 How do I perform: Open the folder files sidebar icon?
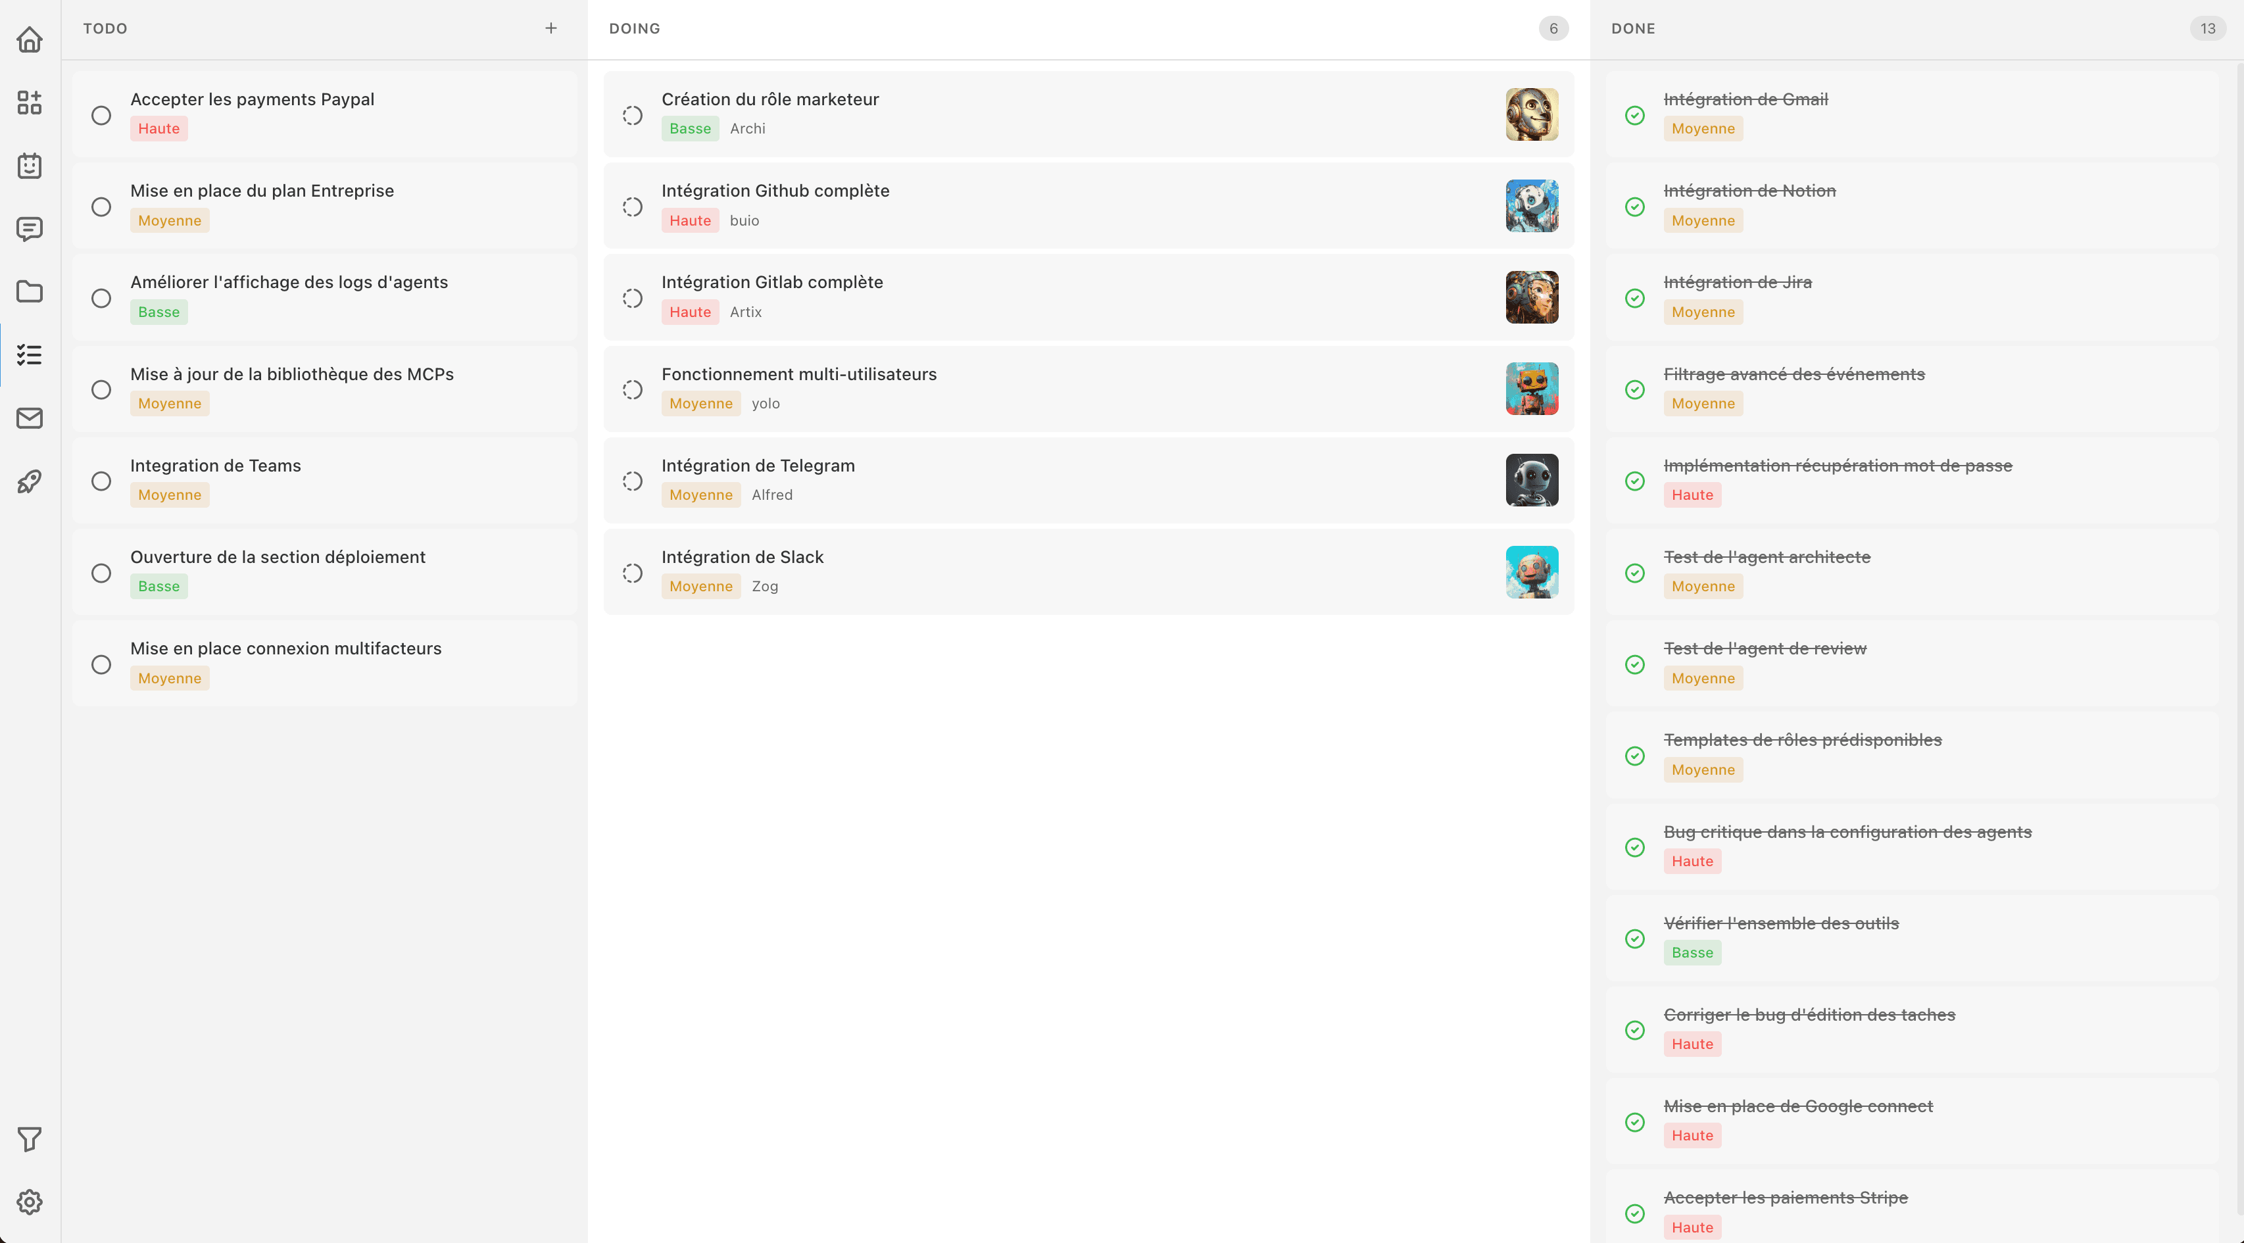click(30, 292)
